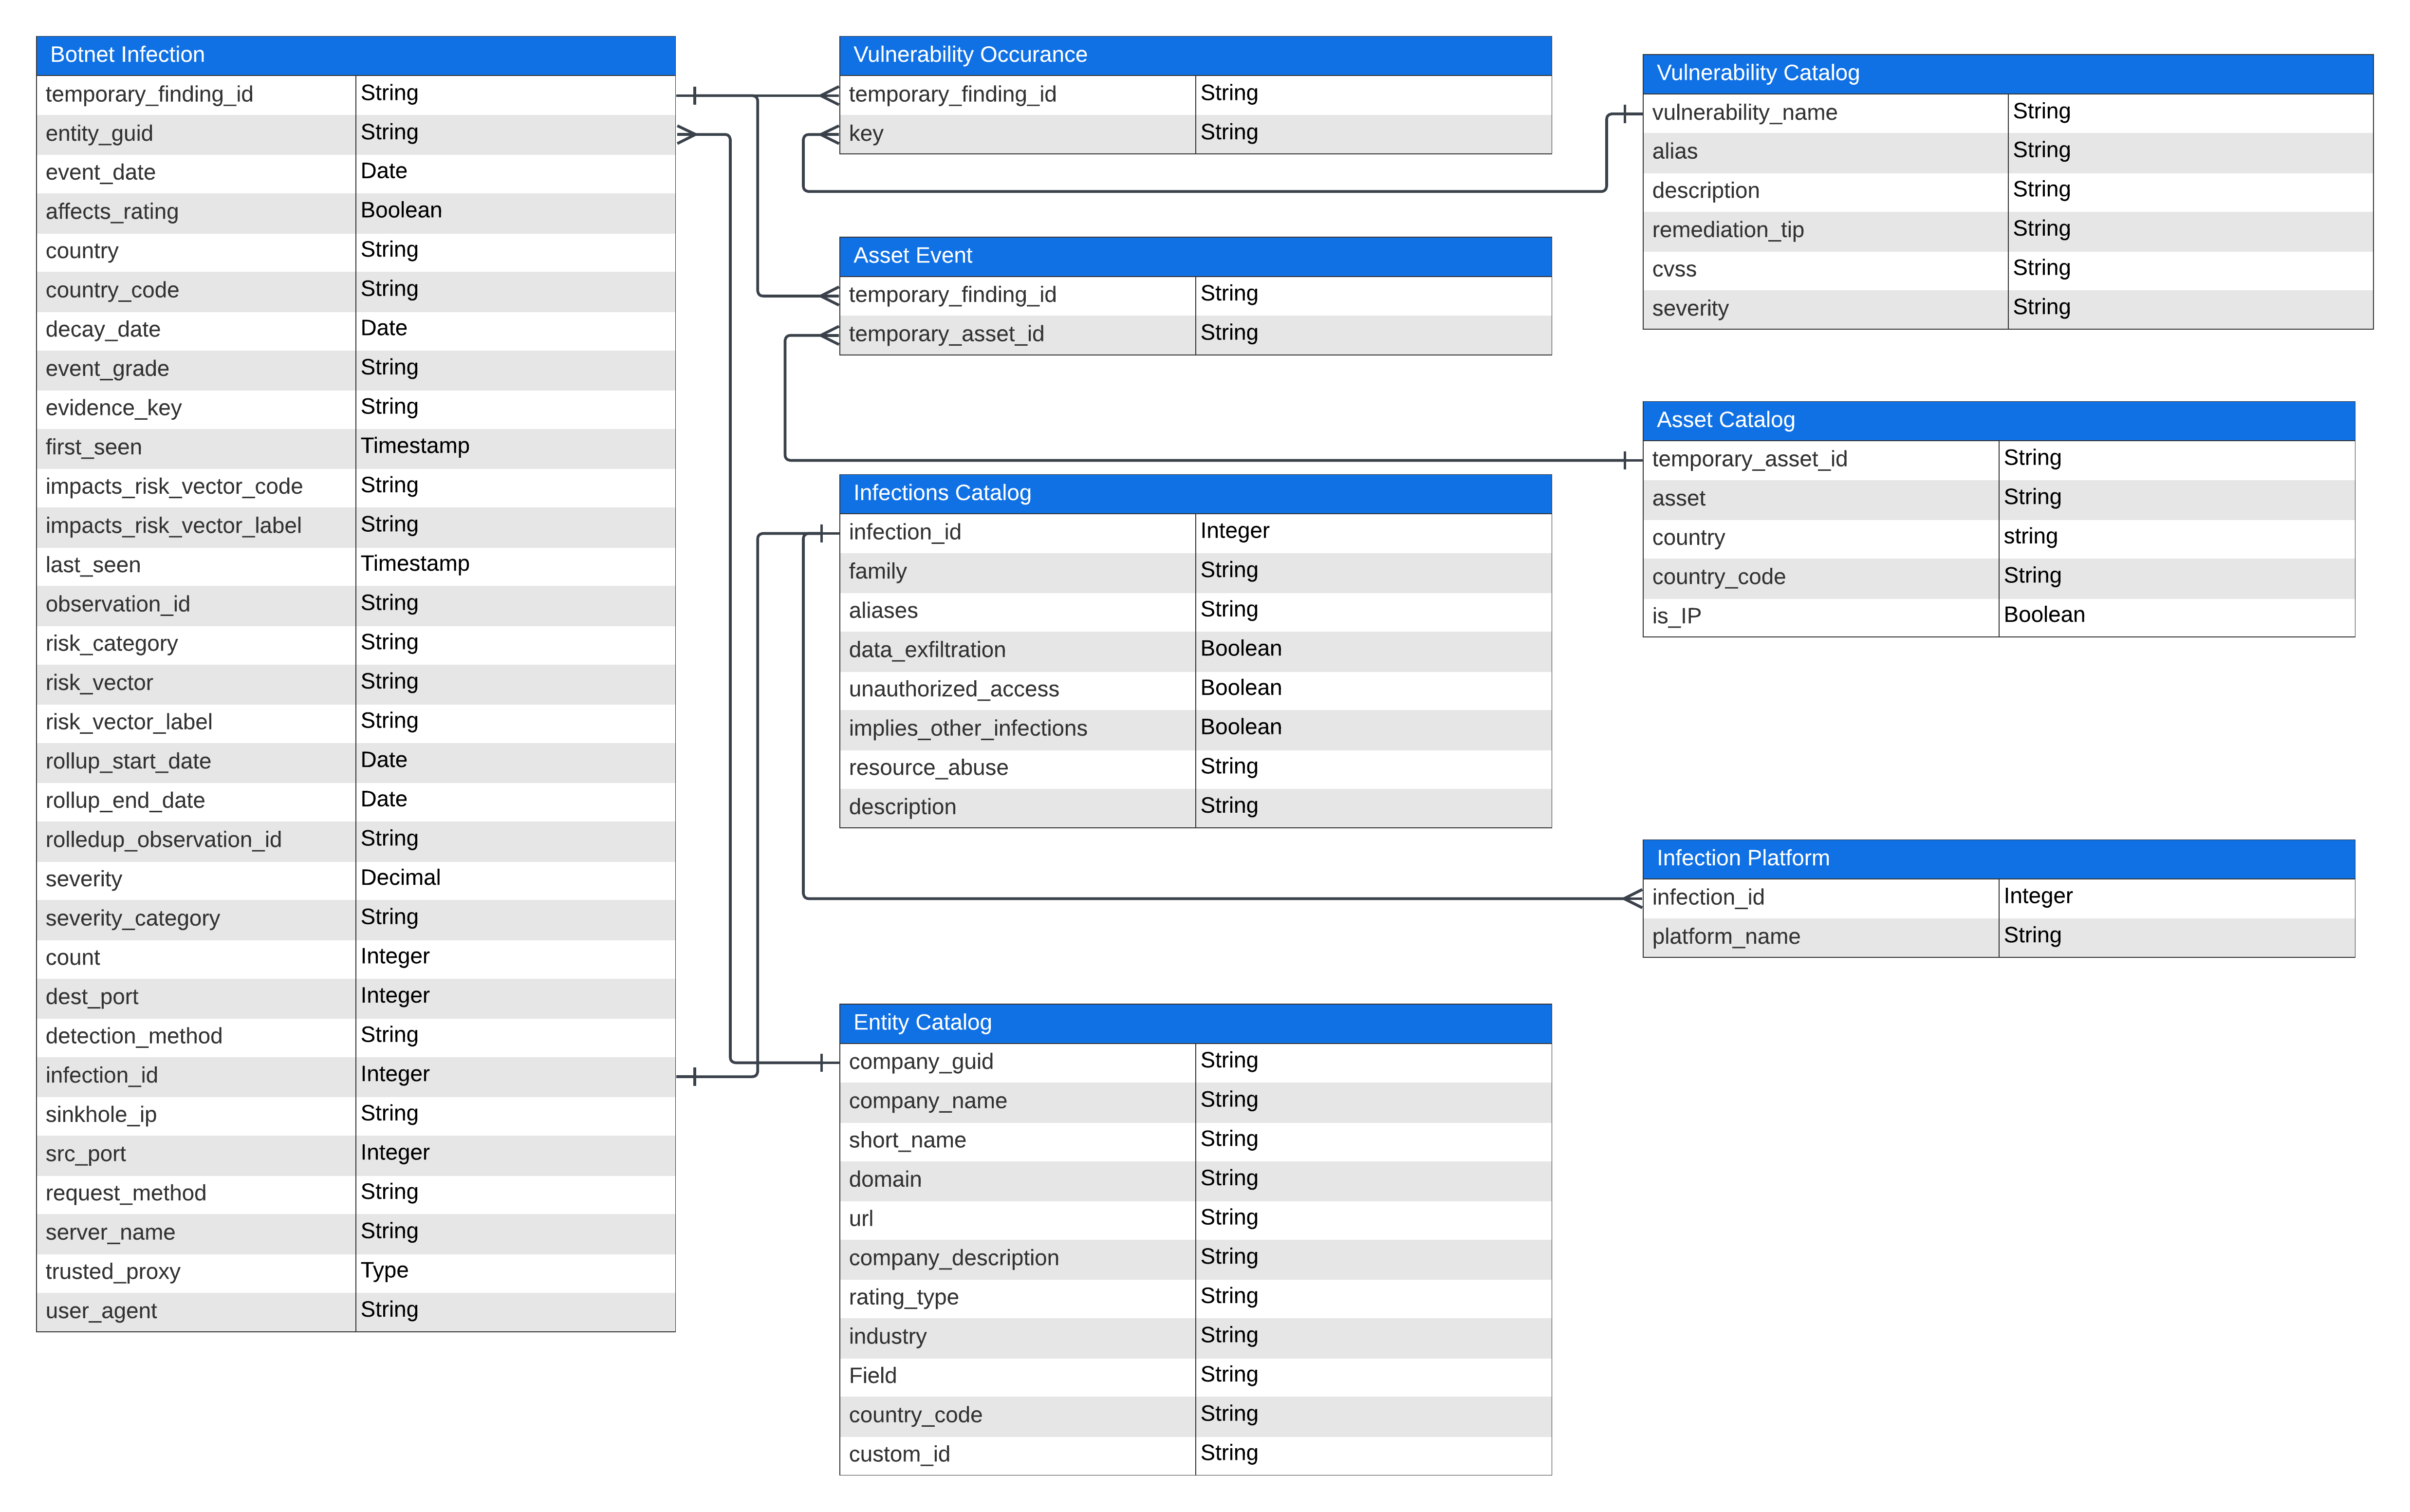The width and height of the screenshot is (2410, 1512).
Task: Select the data_exfiltration field row
Action: point(927,650)
